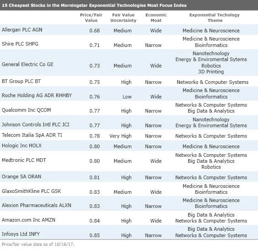The height and width of the screenshot is (249, 258).
Task: Select General Electric Co GE row name
Action: (27, 64)
